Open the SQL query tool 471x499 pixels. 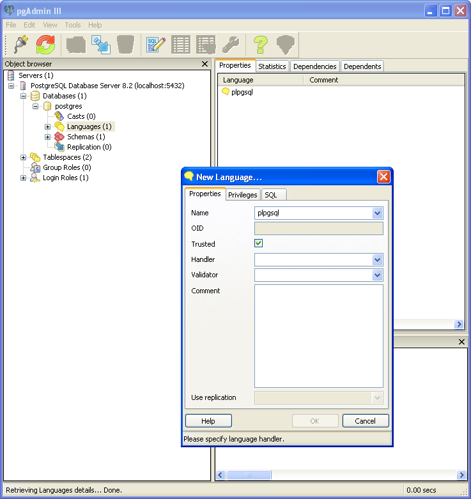coord(156,44)
